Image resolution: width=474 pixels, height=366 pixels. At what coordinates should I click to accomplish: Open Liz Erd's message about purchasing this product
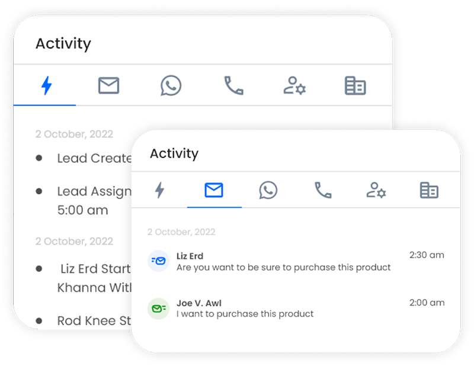click(283, 268)
